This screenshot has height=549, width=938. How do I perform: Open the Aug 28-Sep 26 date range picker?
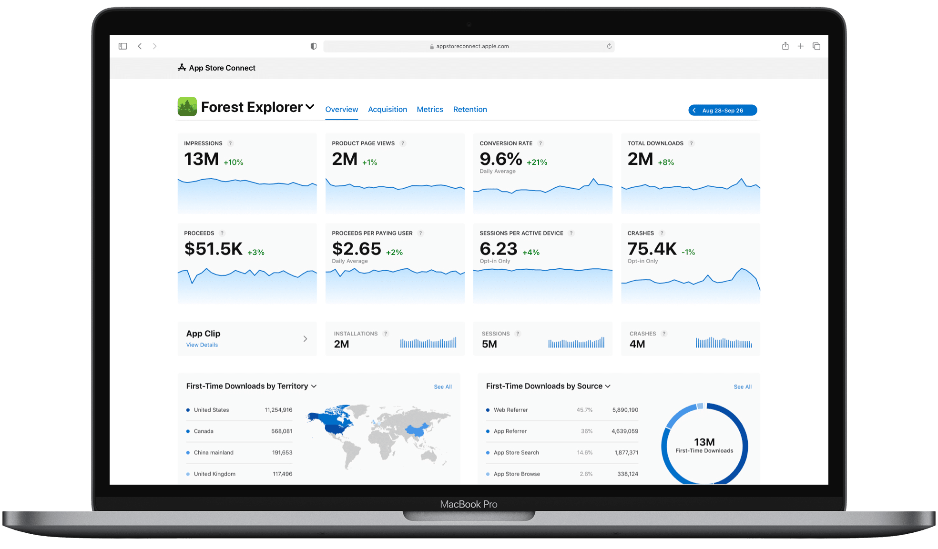[x=723, y=111]
